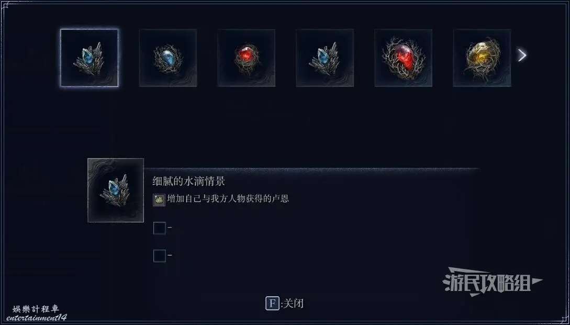Click the dash beside first empty slot
This screenshot has height=325, width=570.
170,228
